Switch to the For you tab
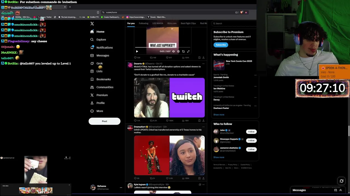Viewport: 350px width, 196px height. pyautogui.click(x=131, y=23)
